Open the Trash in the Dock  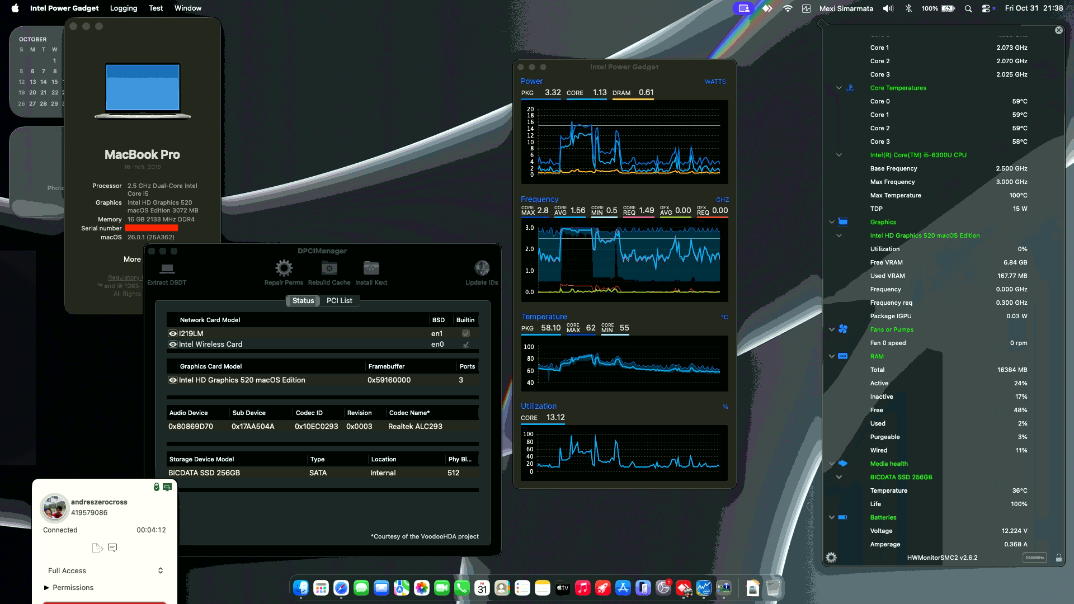(773, 588)
